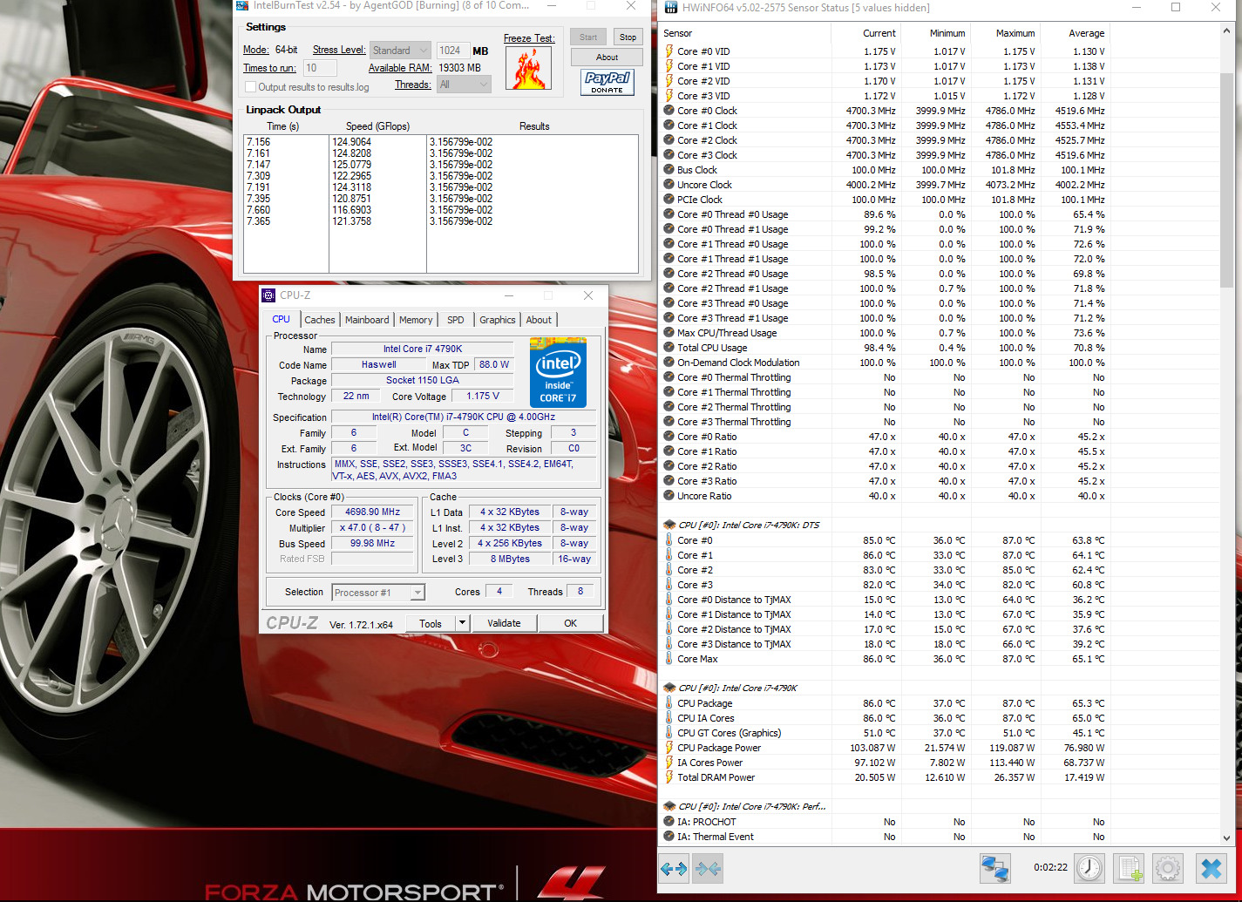Click the Freeze Test label link
Viewport: 1242px width, 902px height.
(x=529, y=38)
